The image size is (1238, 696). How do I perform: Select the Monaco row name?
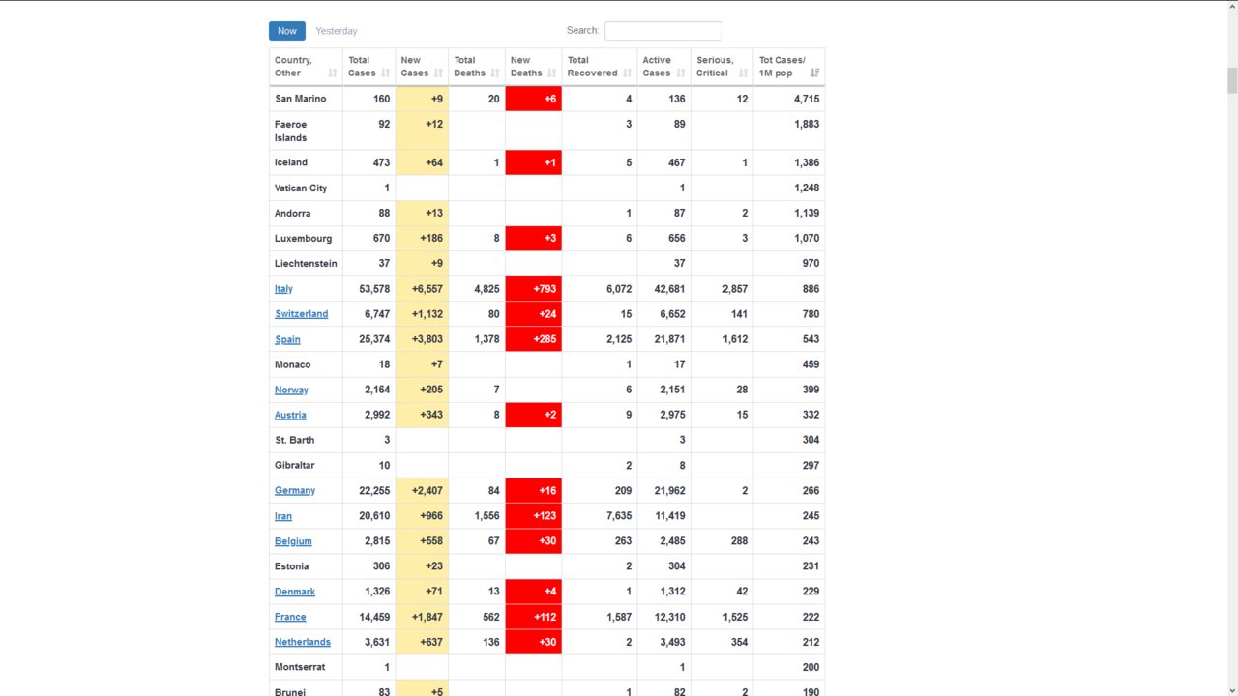(293, 364)
